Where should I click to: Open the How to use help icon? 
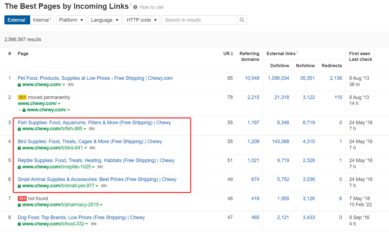[x=135, y=7]
